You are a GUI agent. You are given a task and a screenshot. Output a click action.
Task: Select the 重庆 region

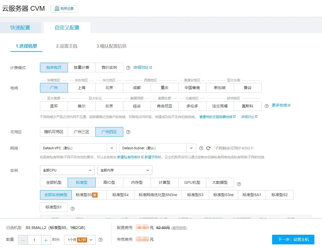[x=165, y=88]
